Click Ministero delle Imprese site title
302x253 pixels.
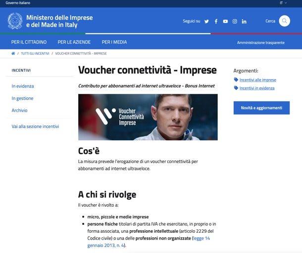click(59, 21)
